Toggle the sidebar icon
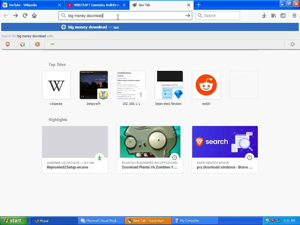The height and width of the screenshot is (225, 300). pos(283,16)
